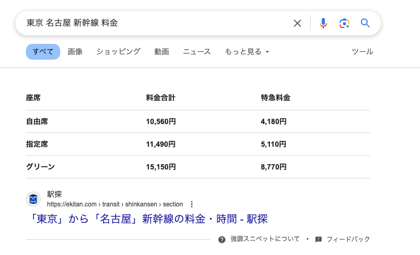This screenshot has width=420, height=255.
Task: Select the すべて tab
Action: pos(43,52)
